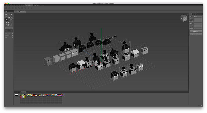This screenshot has width=207, height=113.
Task: Switch to the Render panel tab
Action: [x=197, y=14]
